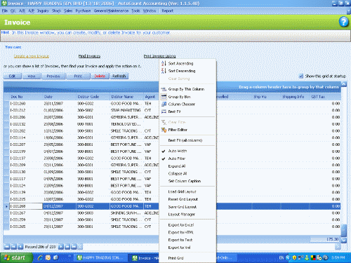Open the Stock menu
This screenshot has height=263, width=351.
click(x=56, y=11)
